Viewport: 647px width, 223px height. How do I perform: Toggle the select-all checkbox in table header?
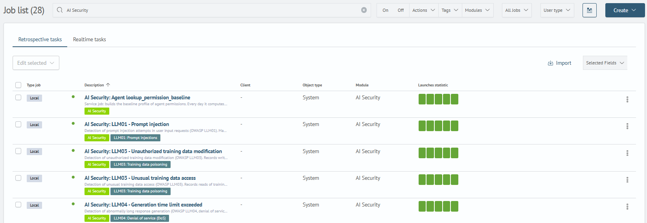point(18,85)
